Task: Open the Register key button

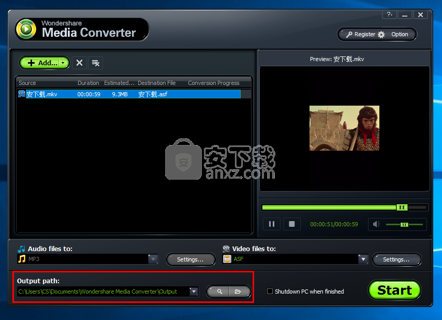Action: click(x=361, y=34)
